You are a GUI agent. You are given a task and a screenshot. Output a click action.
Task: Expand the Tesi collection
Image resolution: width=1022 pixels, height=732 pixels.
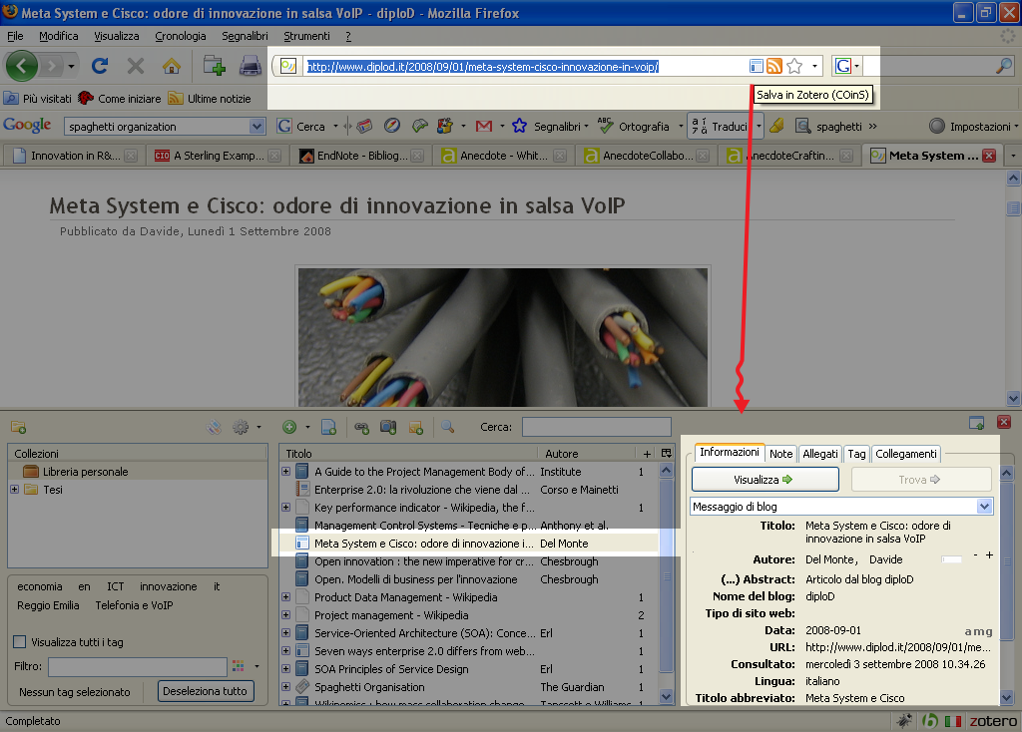click(x=14, y=489)
